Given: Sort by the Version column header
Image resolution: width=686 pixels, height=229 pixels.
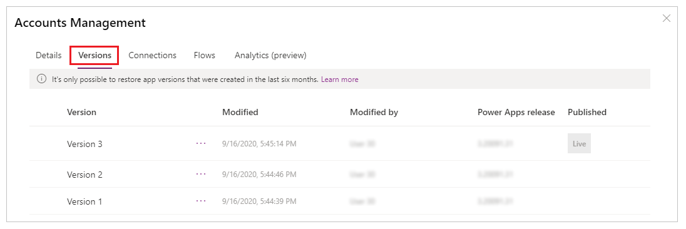Looking at the screenshot, I should click(x=81, y=113).
